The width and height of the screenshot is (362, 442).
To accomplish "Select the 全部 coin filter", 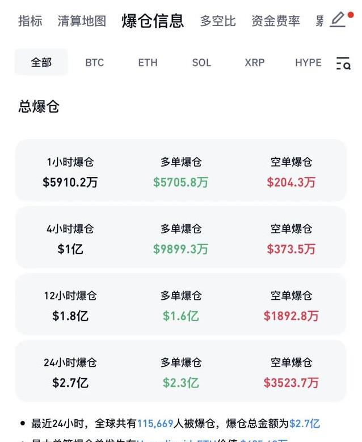I will tap(41, 63).
